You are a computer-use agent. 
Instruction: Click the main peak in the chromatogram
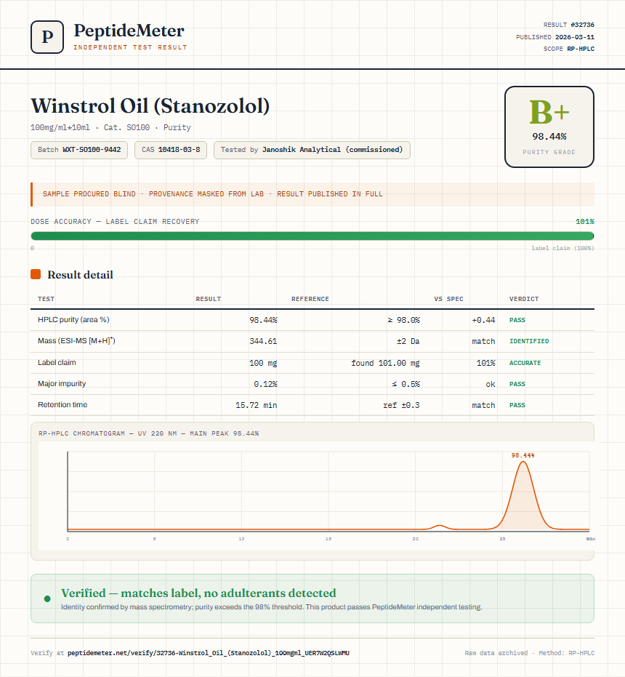tap(523, 496)
